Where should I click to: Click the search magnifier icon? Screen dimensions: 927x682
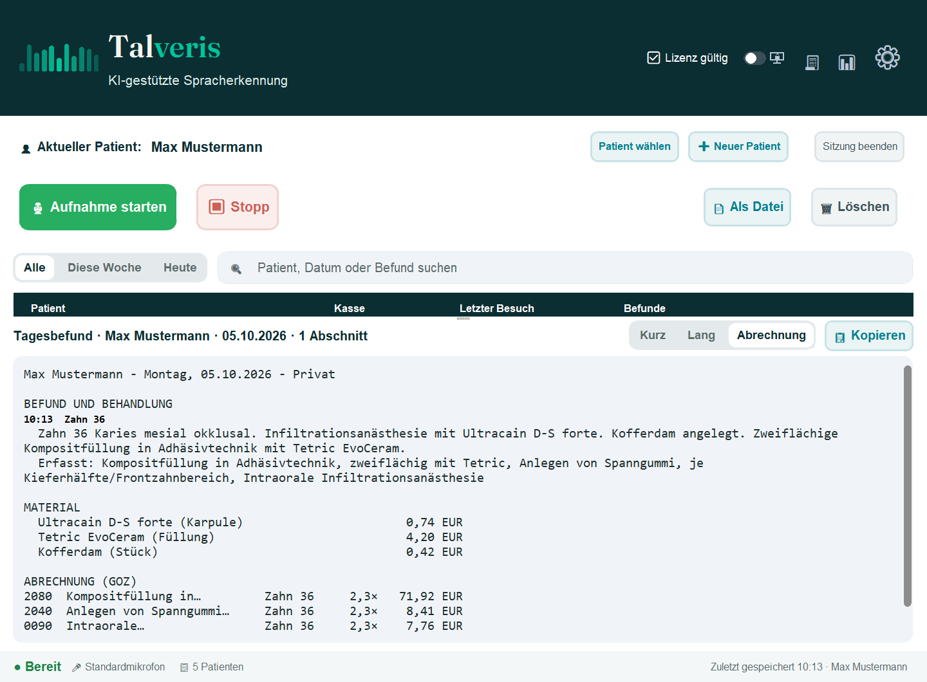236,269
